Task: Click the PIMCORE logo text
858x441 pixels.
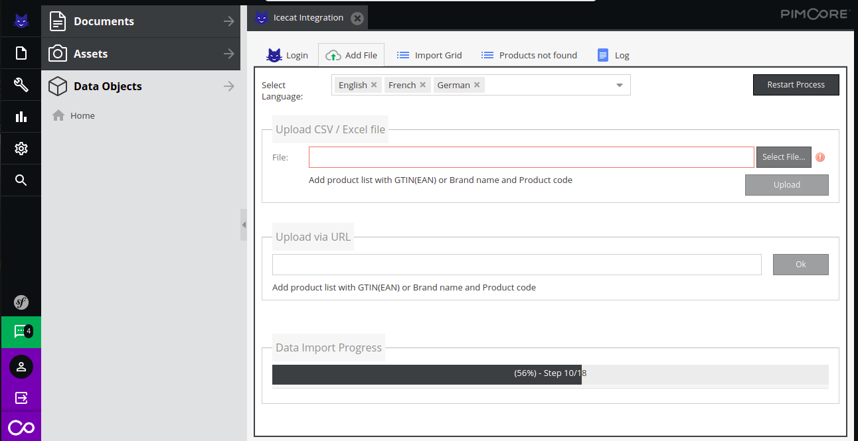Action: coord(814,14)
